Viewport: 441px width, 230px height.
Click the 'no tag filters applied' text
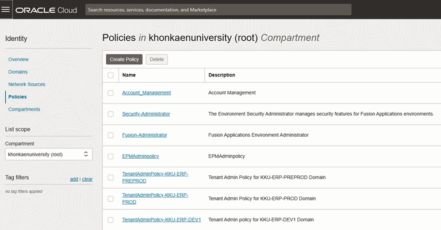click(24, 191)
